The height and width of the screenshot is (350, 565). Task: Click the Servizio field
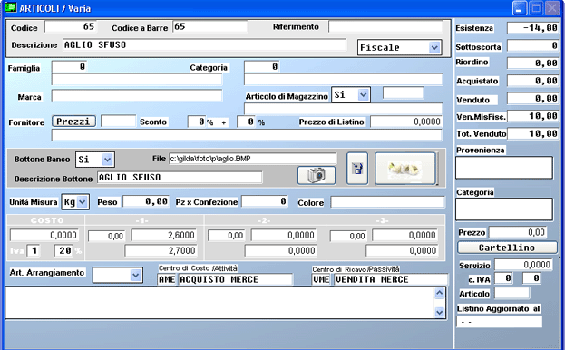(x=523, y=265)
